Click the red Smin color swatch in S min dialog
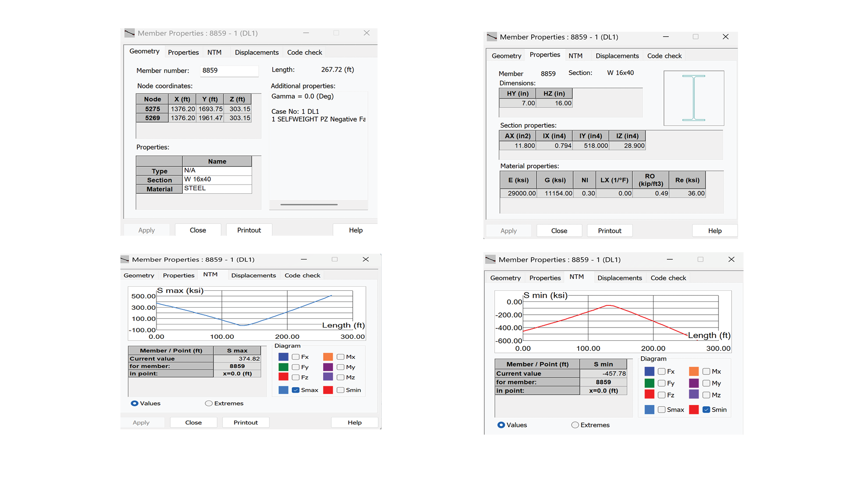This screenshot has width=850, height=478. [694, 409]
